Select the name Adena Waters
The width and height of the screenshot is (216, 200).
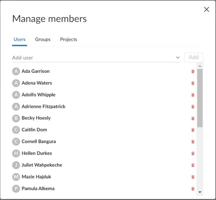(x=37, y=83)
